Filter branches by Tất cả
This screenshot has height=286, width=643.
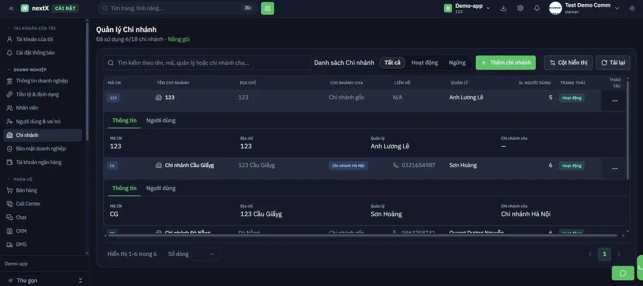tap(392, 62)
